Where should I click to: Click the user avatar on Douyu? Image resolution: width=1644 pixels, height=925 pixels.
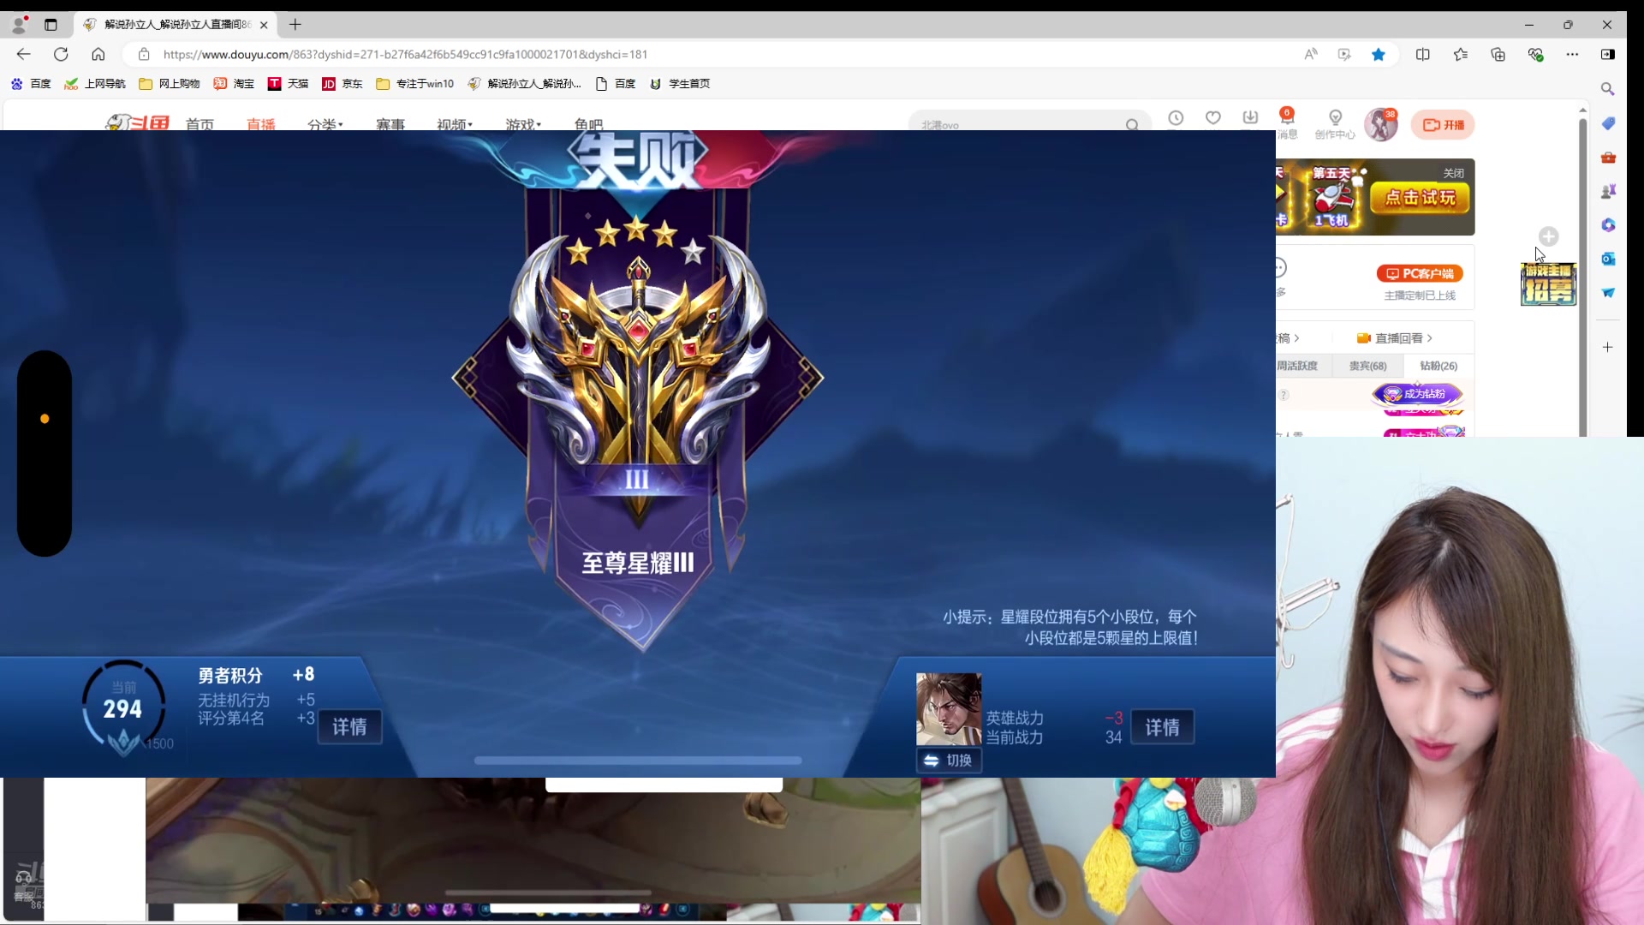coord(1381,125)
